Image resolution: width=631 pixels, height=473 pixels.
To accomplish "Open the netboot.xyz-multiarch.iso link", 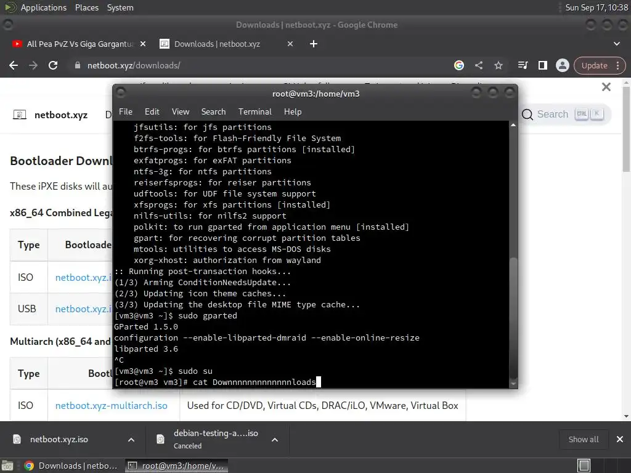I will coord(111,405).
